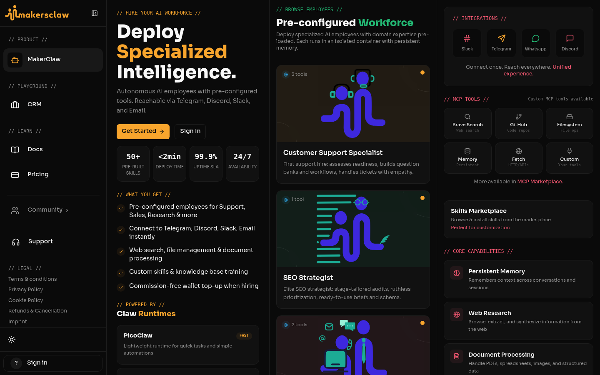The image size is (600, 375).
Task: Open Support page
Action: [53, 242]
